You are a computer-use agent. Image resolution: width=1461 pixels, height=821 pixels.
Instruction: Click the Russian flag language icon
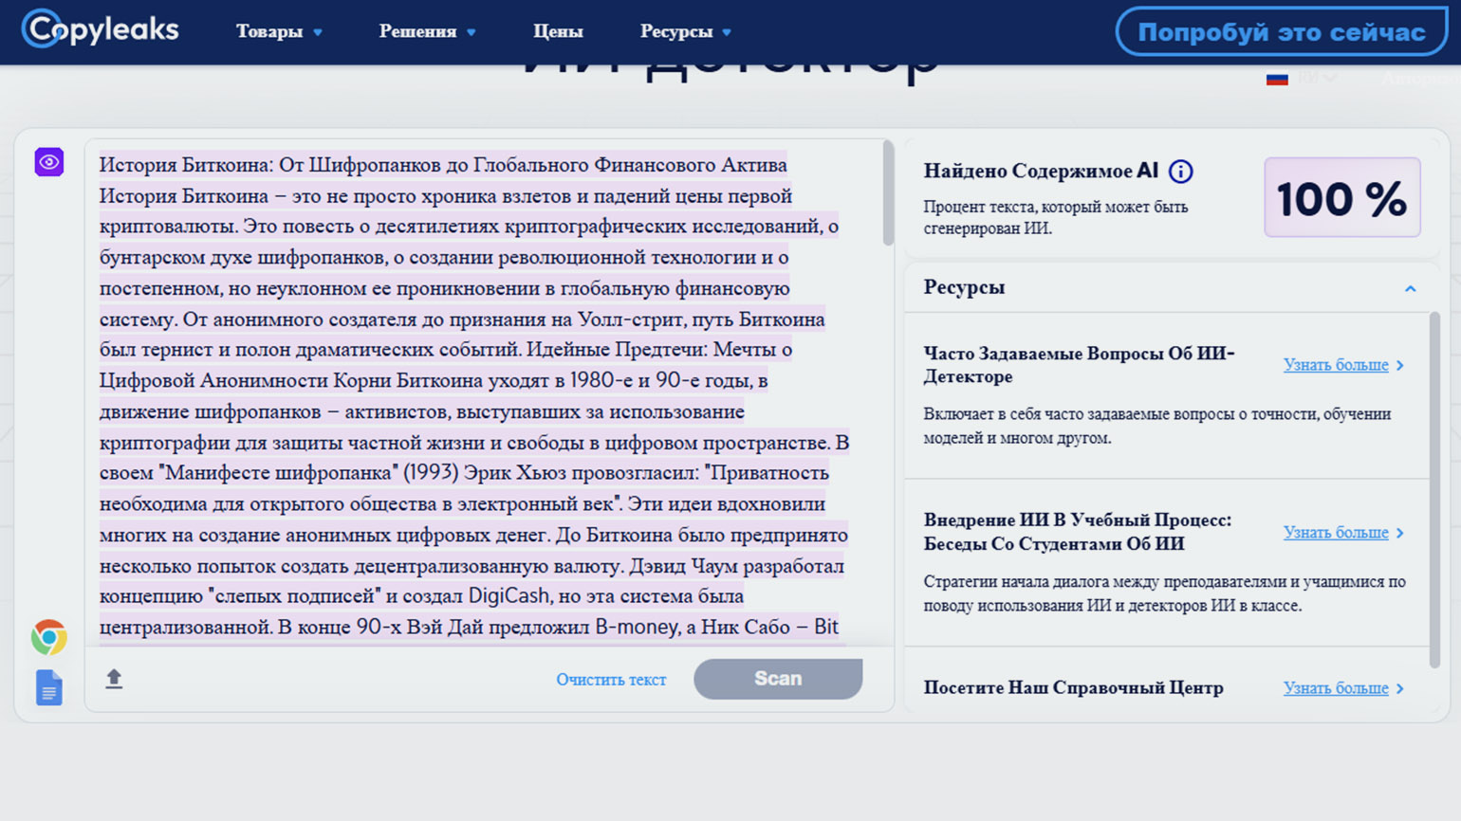pyautogui.click(x=1277, y=79)
